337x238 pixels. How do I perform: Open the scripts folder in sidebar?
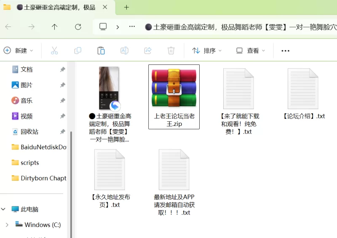point(29,163)
